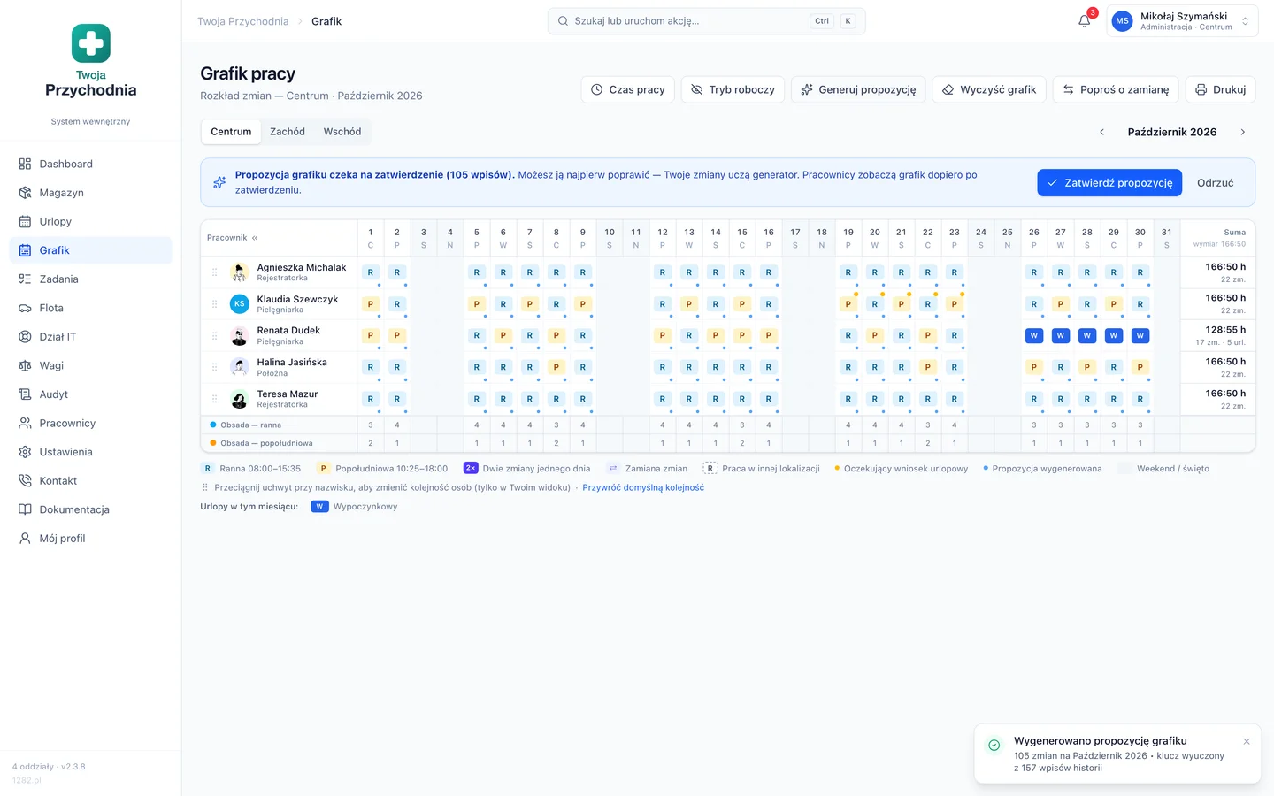
Task: Click the Dział IT lifebuoy icon
Action: pyautogui.click(x=25, y=337)
